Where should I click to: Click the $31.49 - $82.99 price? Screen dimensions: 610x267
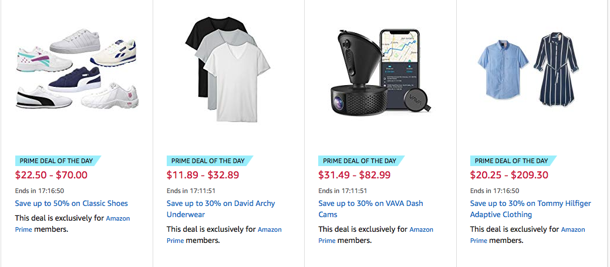coord(355,175)
